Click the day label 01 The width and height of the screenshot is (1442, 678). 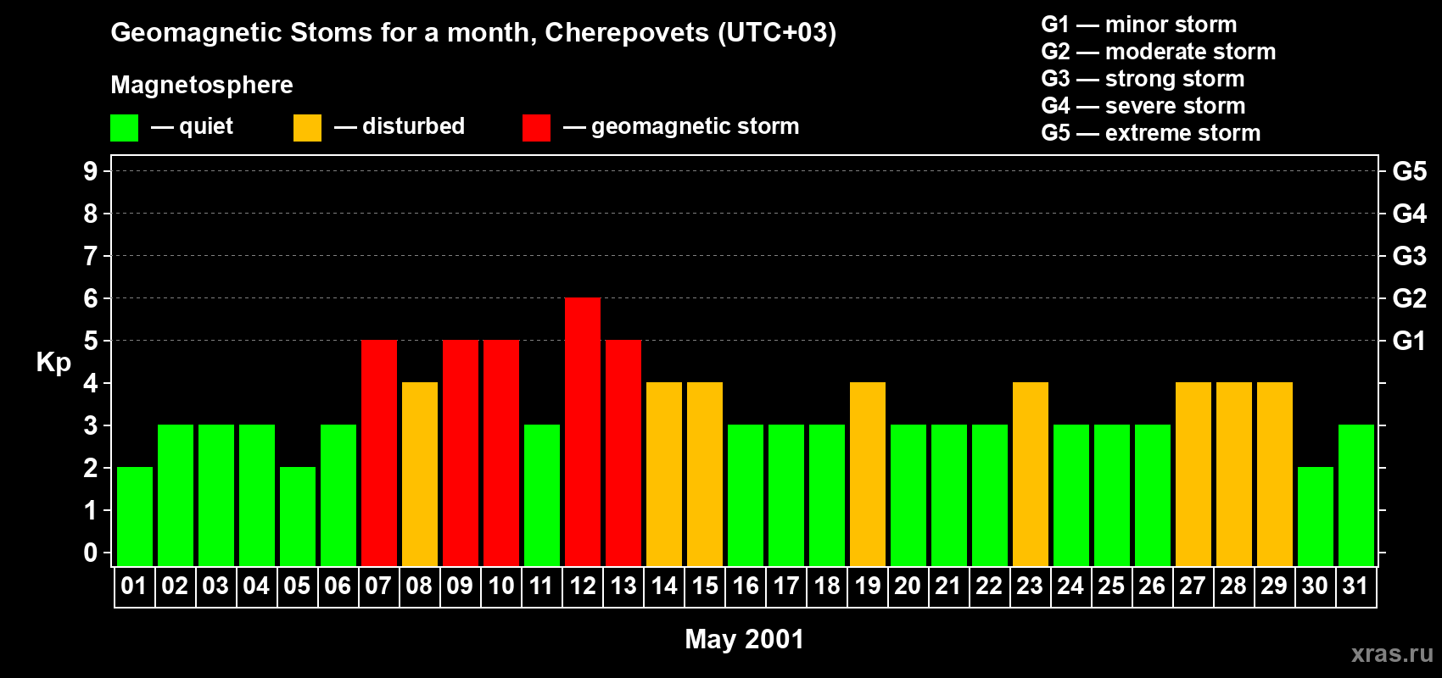(134, 586)
